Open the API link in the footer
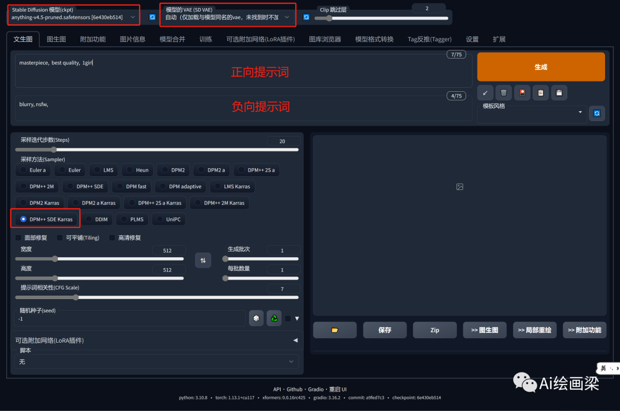 pos(277,389)
